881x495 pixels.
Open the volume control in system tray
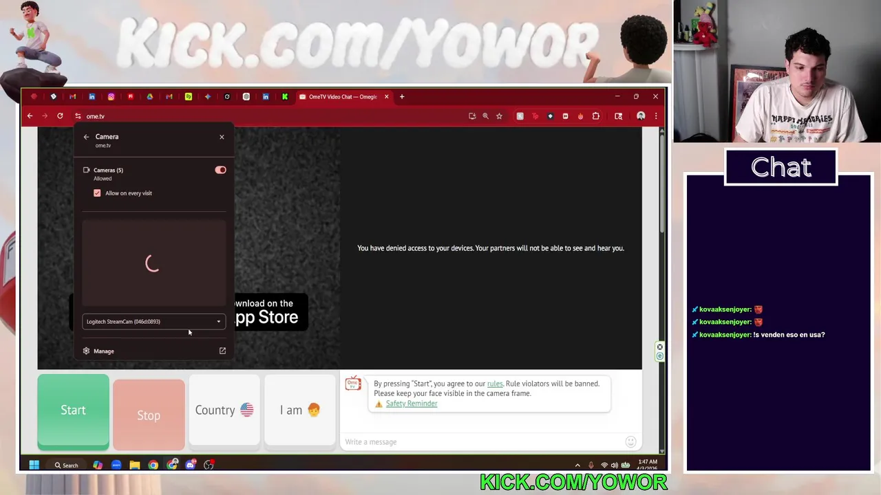tap(615, 465)
